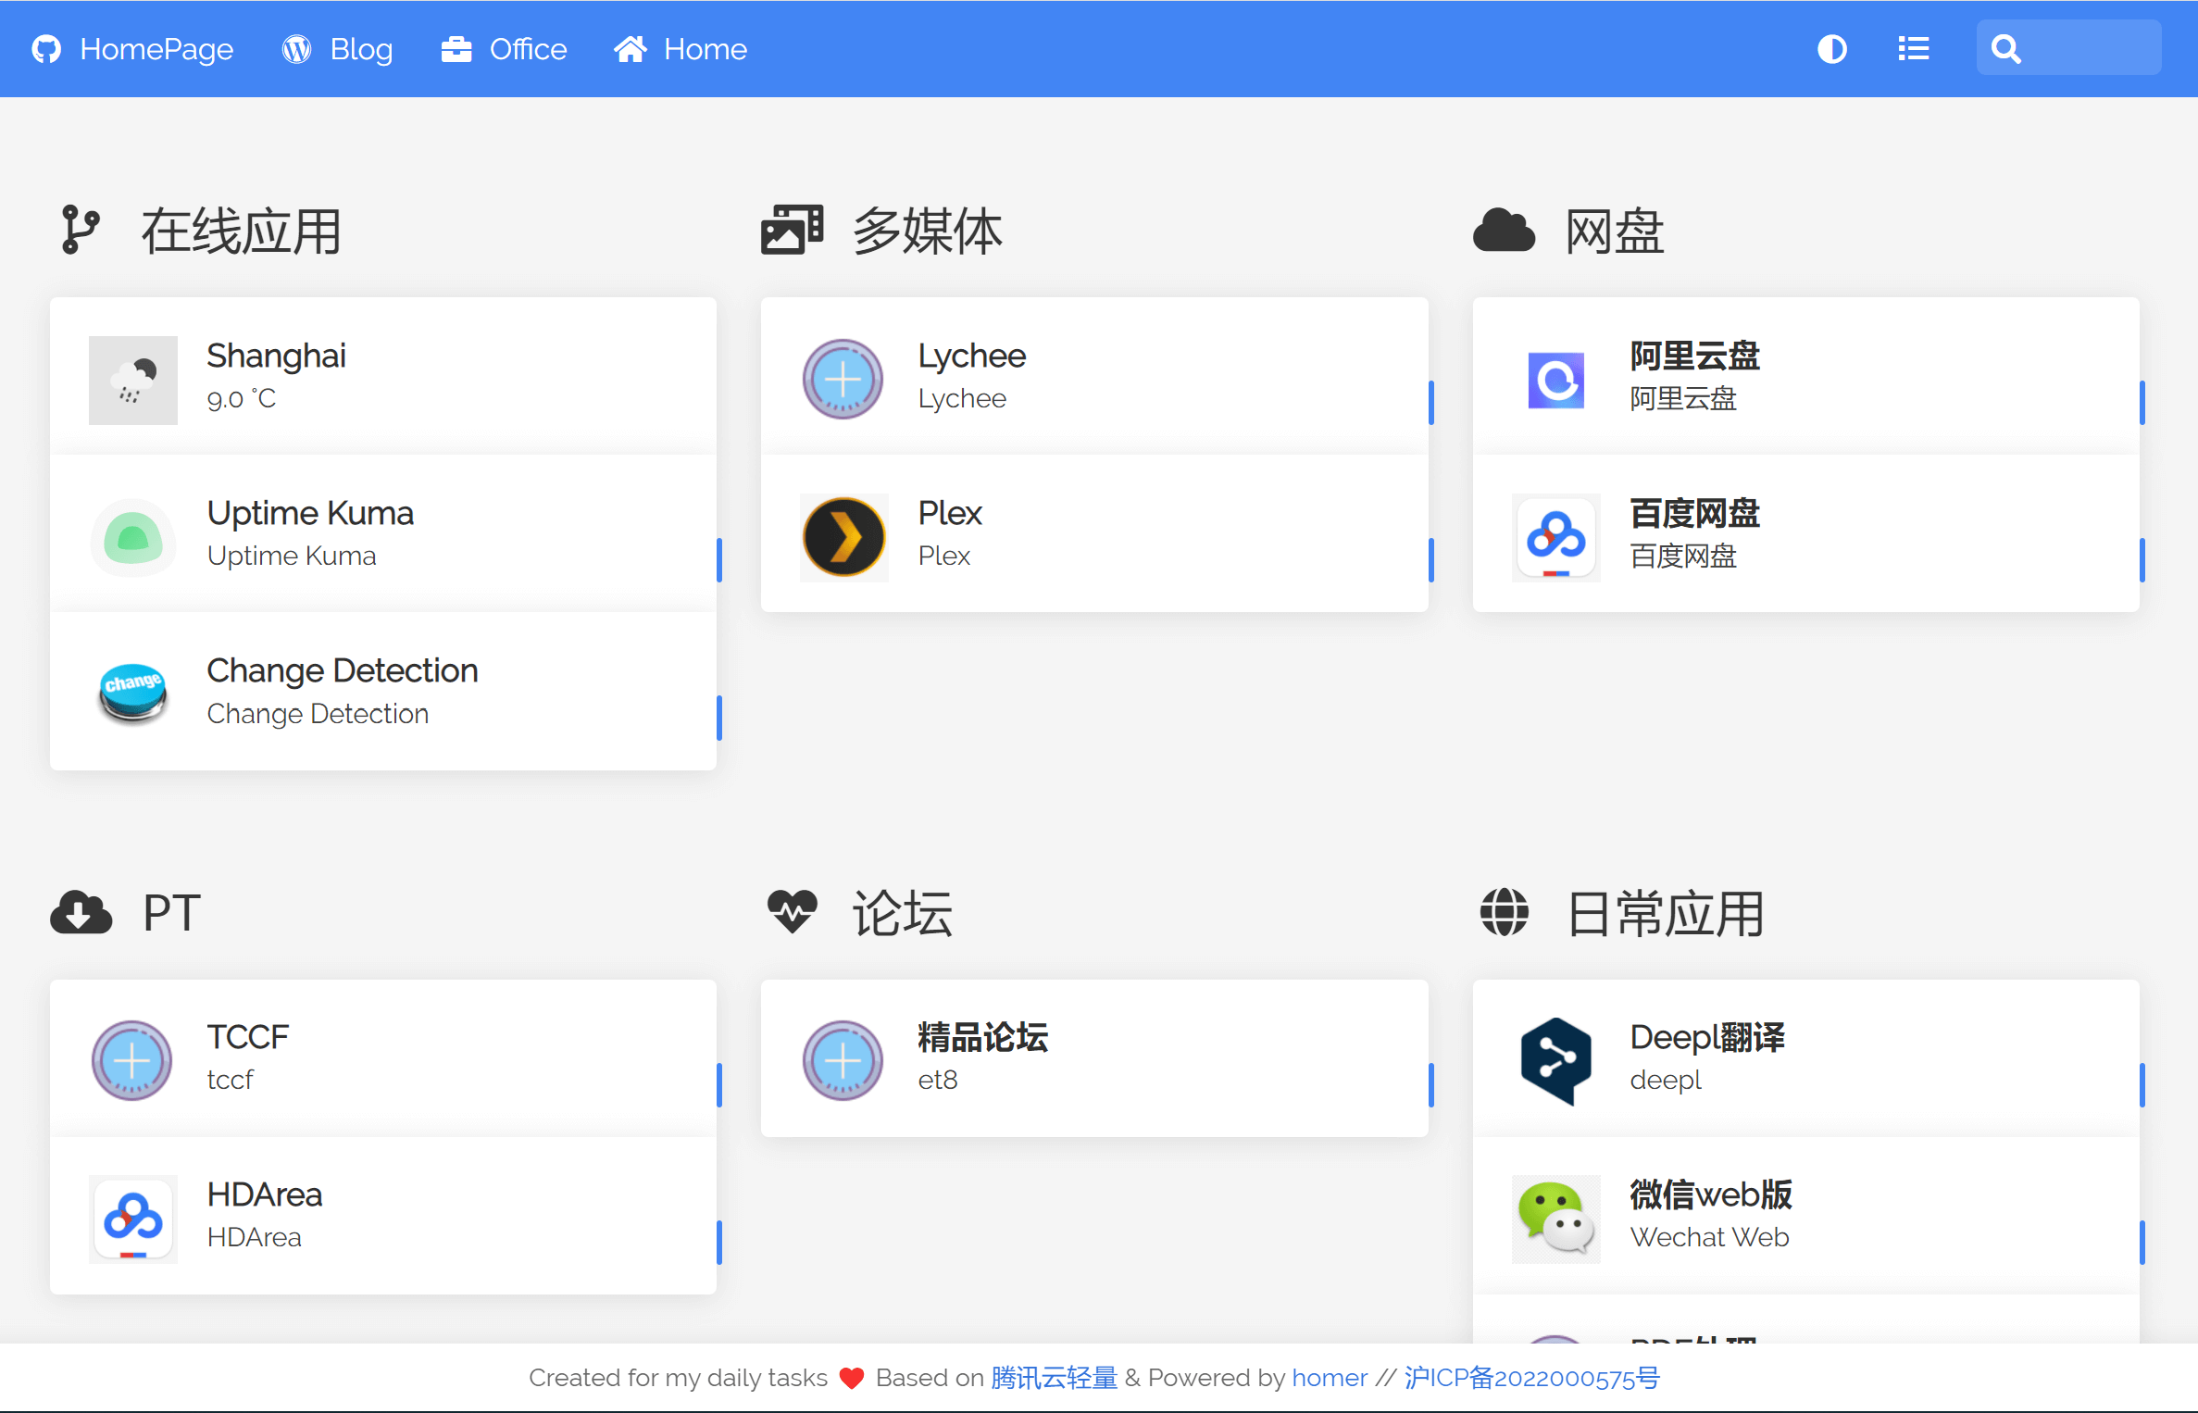Click the homer footer link
This screenshot has height=1413, width=2198.
click(x=1330, y=1378)
